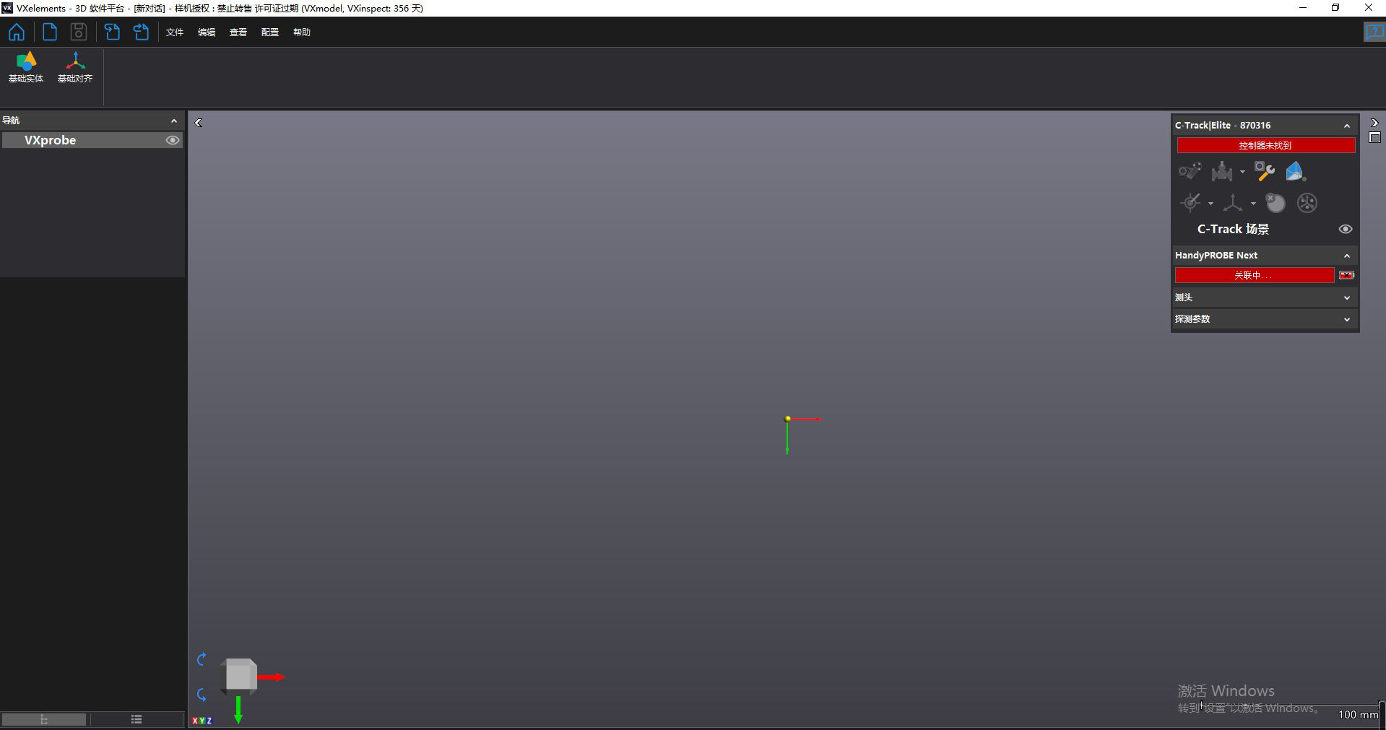The height and width of the screenshot is (730, 1386).
Task: Expand the 测头 probe section
Action: click(1347, 297)
